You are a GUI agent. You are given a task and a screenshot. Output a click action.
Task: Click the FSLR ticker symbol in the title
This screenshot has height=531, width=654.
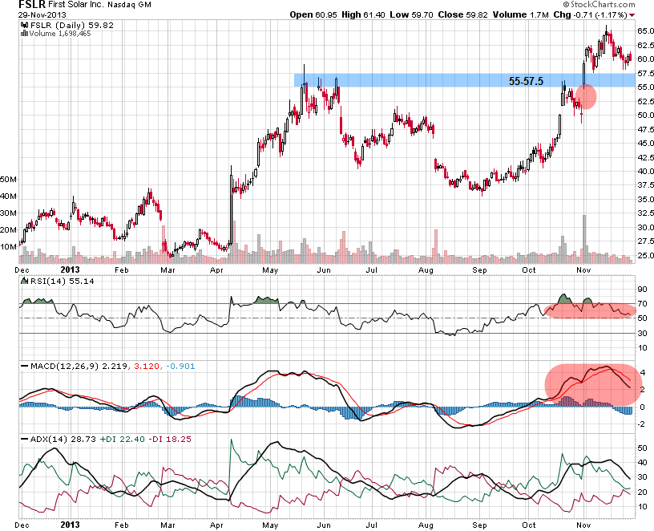coord(31,5)
